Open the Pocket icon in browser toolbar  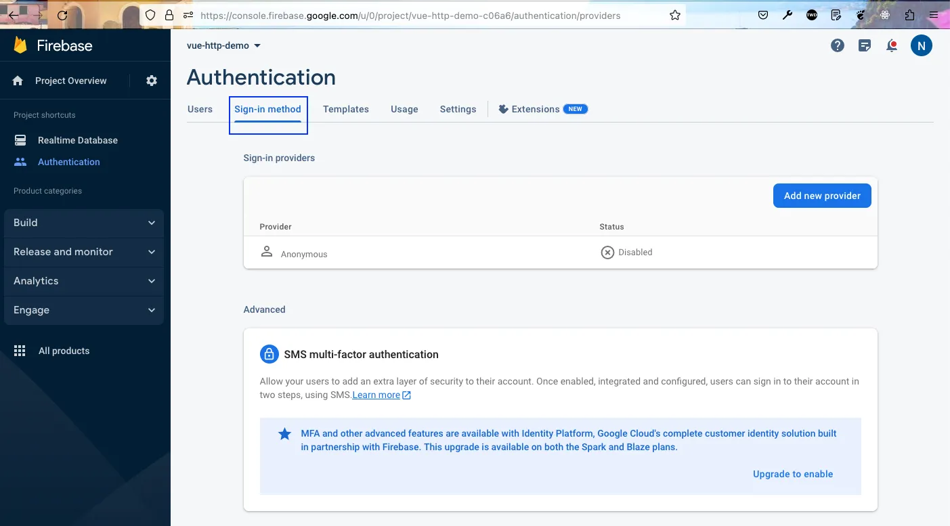(763, 15)
